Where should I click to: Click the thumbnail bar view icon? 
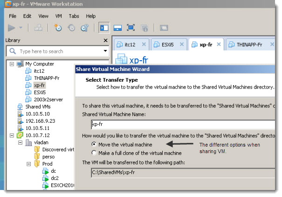[x=117, y=28]
